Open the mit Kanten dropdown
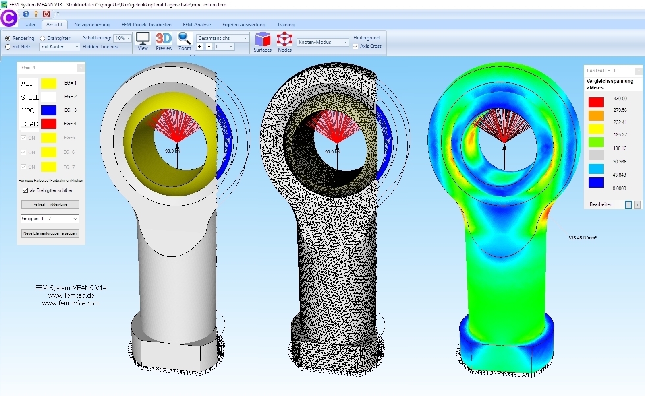Screen dimensions: 645x396 pyautogui.click(x=60, y=47)
